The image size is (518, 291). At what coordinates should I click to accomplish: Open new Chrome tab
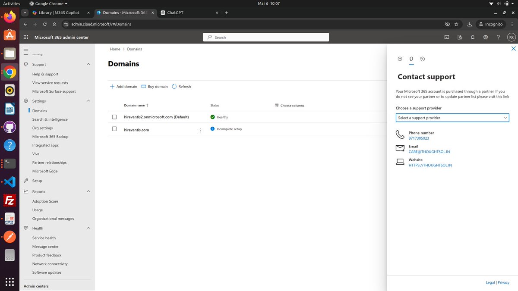(227, 13)
